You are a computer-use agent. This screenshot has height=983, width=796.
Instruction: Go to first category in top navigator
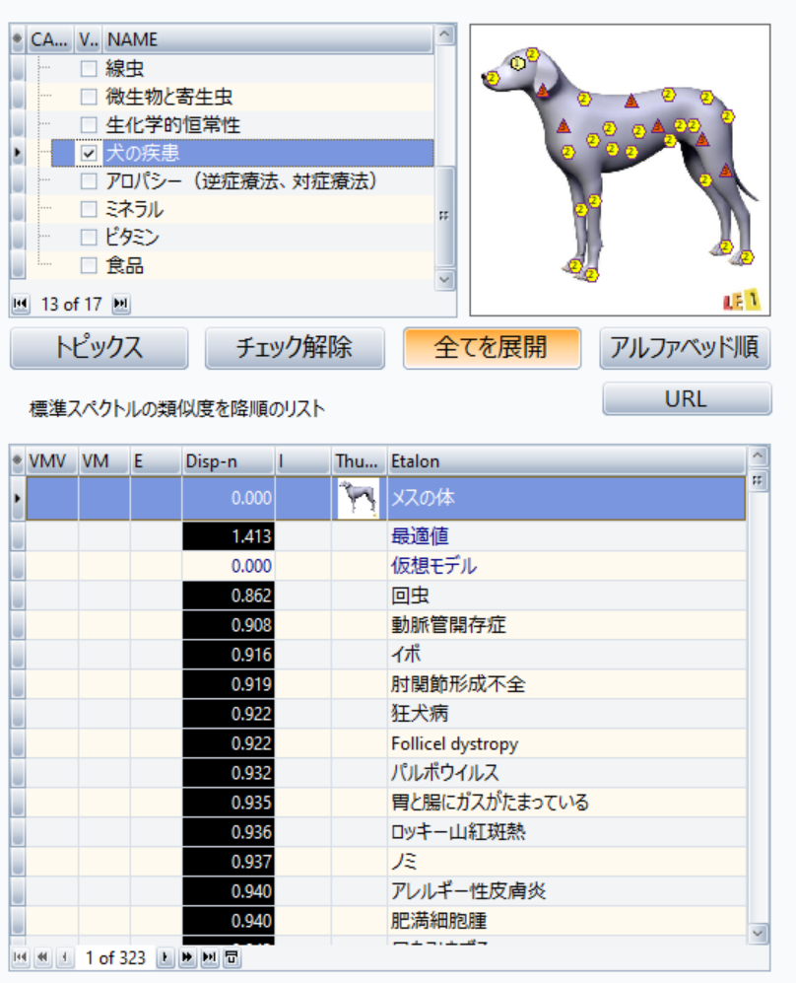19,305
